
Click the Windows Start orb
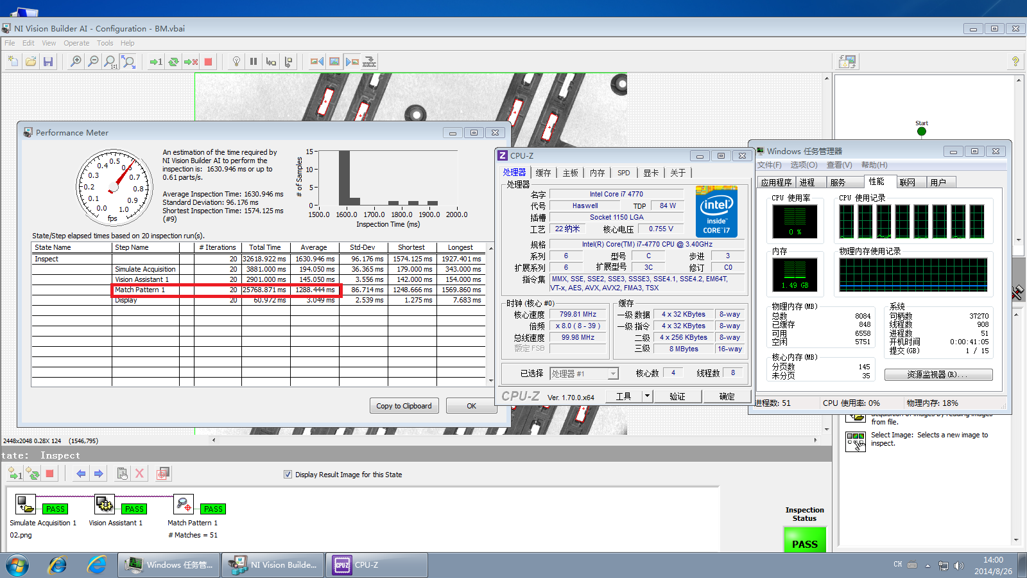pyautogui.click(x=17, y=566)
